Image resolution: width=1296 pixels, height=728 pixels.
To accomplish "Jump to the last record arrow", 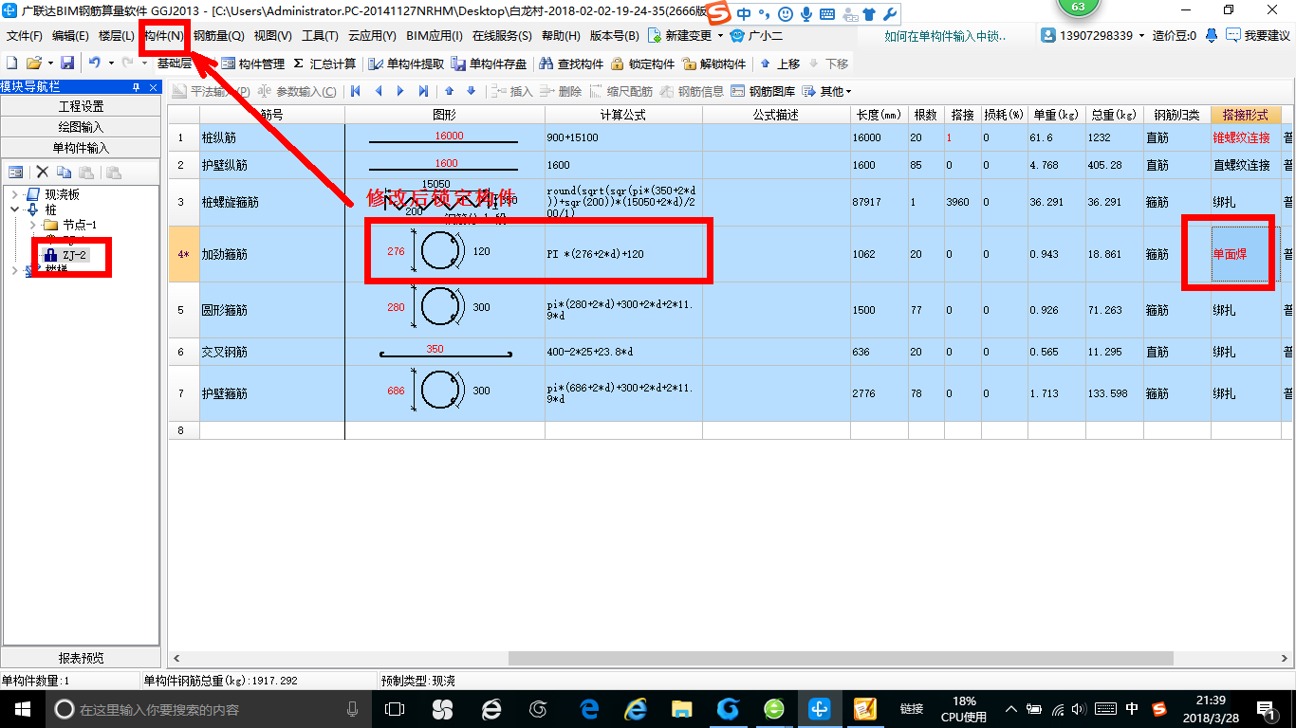I will [423, 91].
